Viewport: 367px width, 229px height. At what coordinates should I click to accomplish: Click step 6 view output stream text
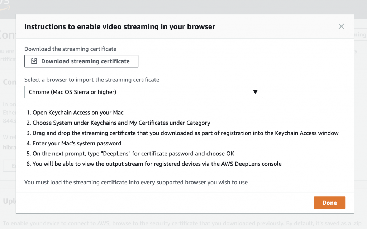coord(157,164)
